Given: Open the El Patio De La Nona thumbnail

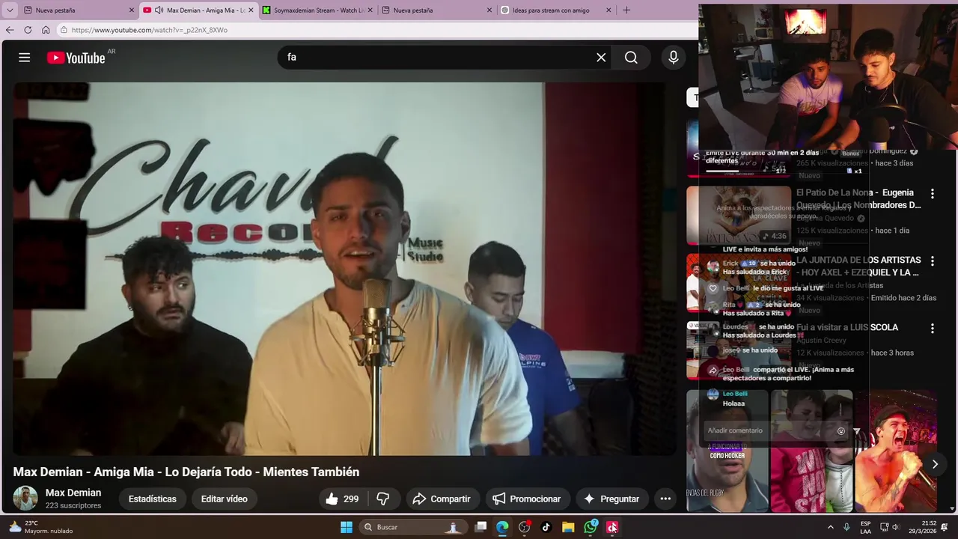Looking at the screenshot, I should pos(739,216).
